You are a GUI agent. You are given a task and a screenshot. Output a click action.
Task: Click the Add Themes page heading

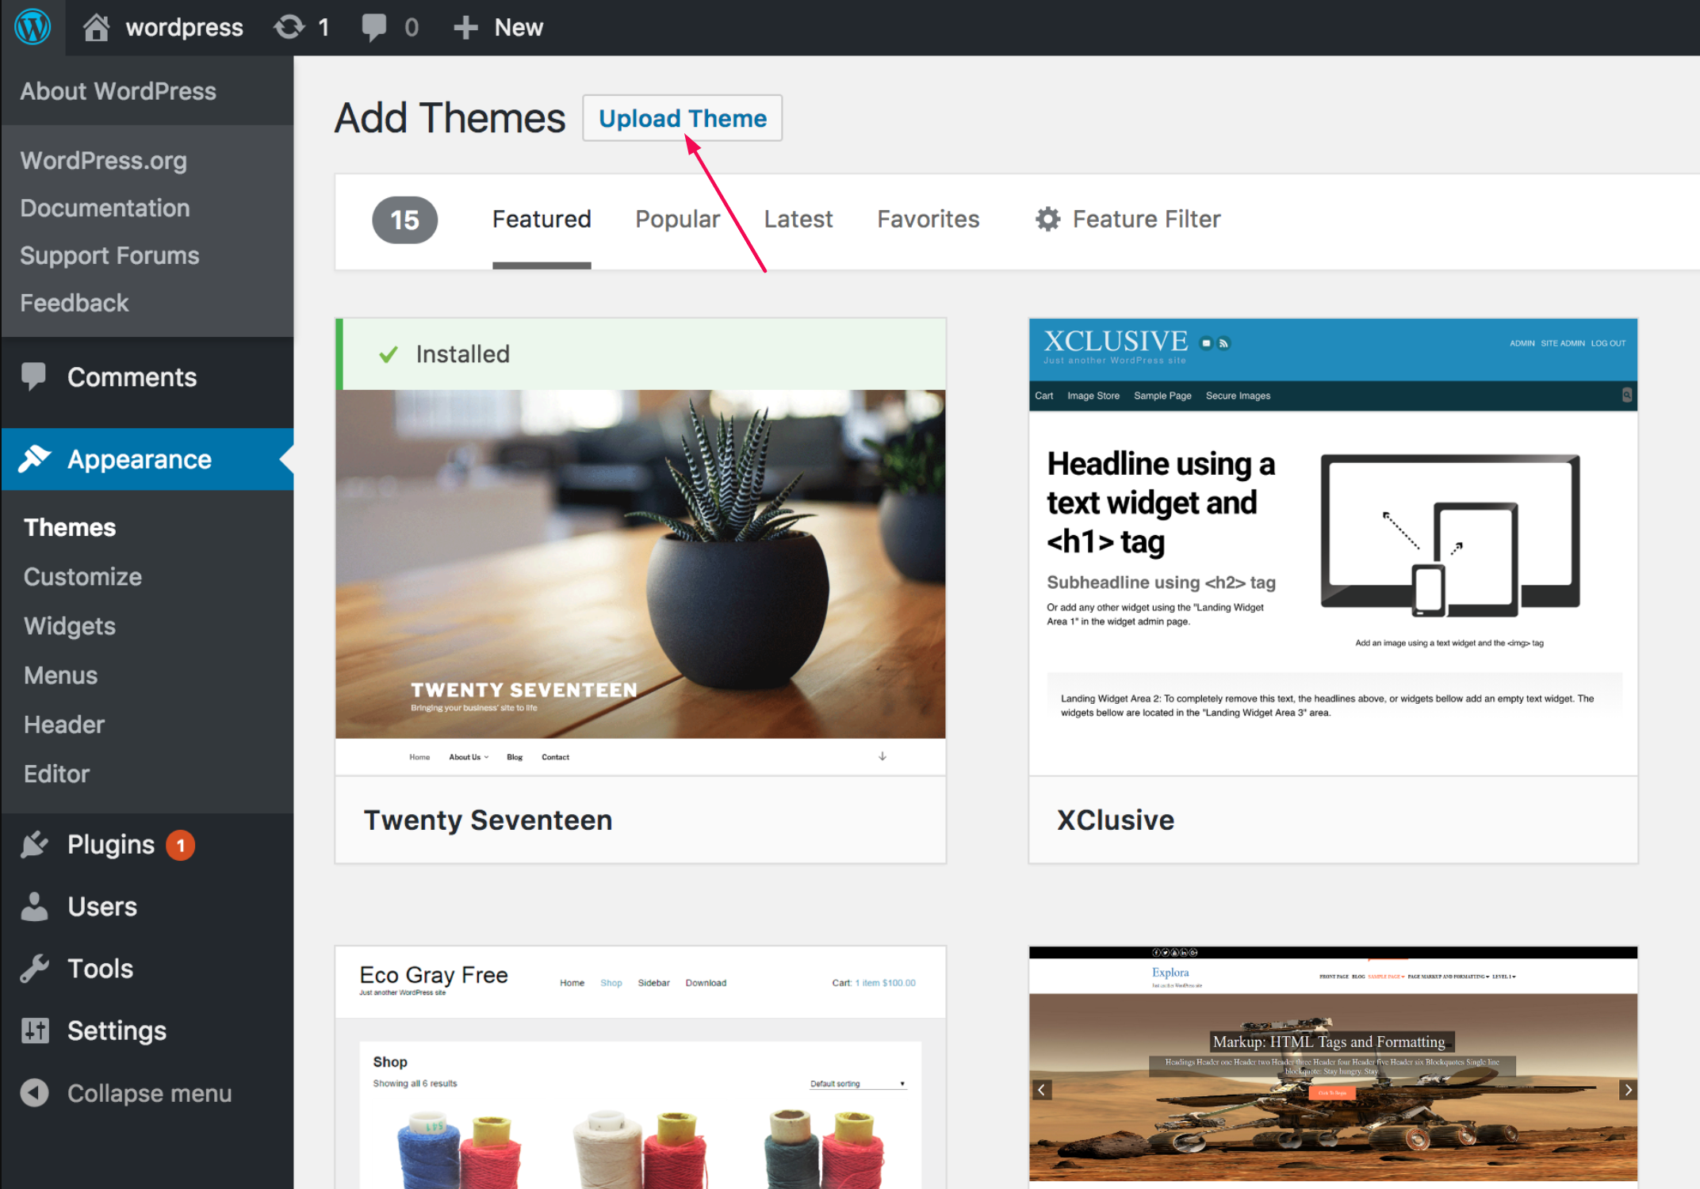450,119
